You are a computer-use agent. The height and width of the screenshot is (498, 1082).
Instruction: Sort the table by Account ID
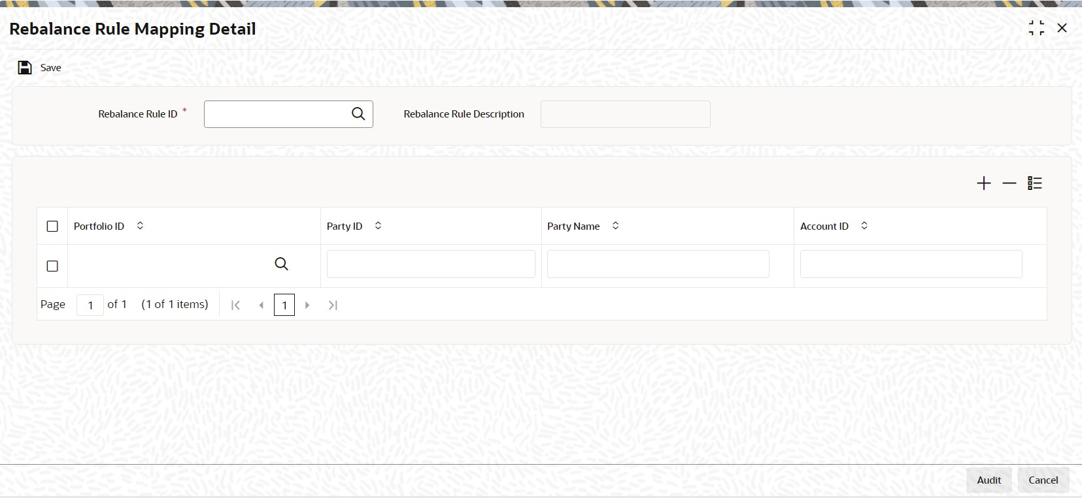(x=864, y=226)
